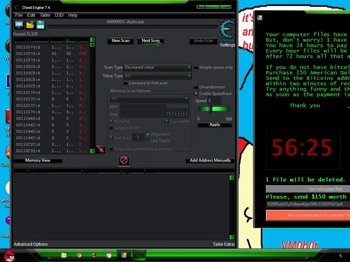This screenshot has height=262, width=350.
Task: Click the Undo Scan button
Action: (203, 41)
